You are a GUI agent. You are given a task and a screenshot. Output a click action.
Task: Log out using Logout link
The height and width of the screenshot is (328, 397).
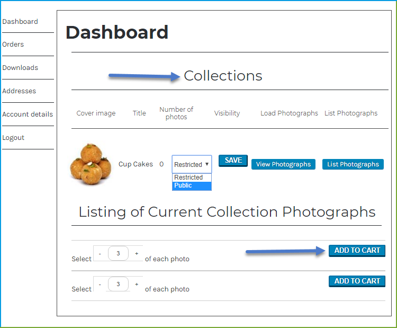tap(13, 138)
